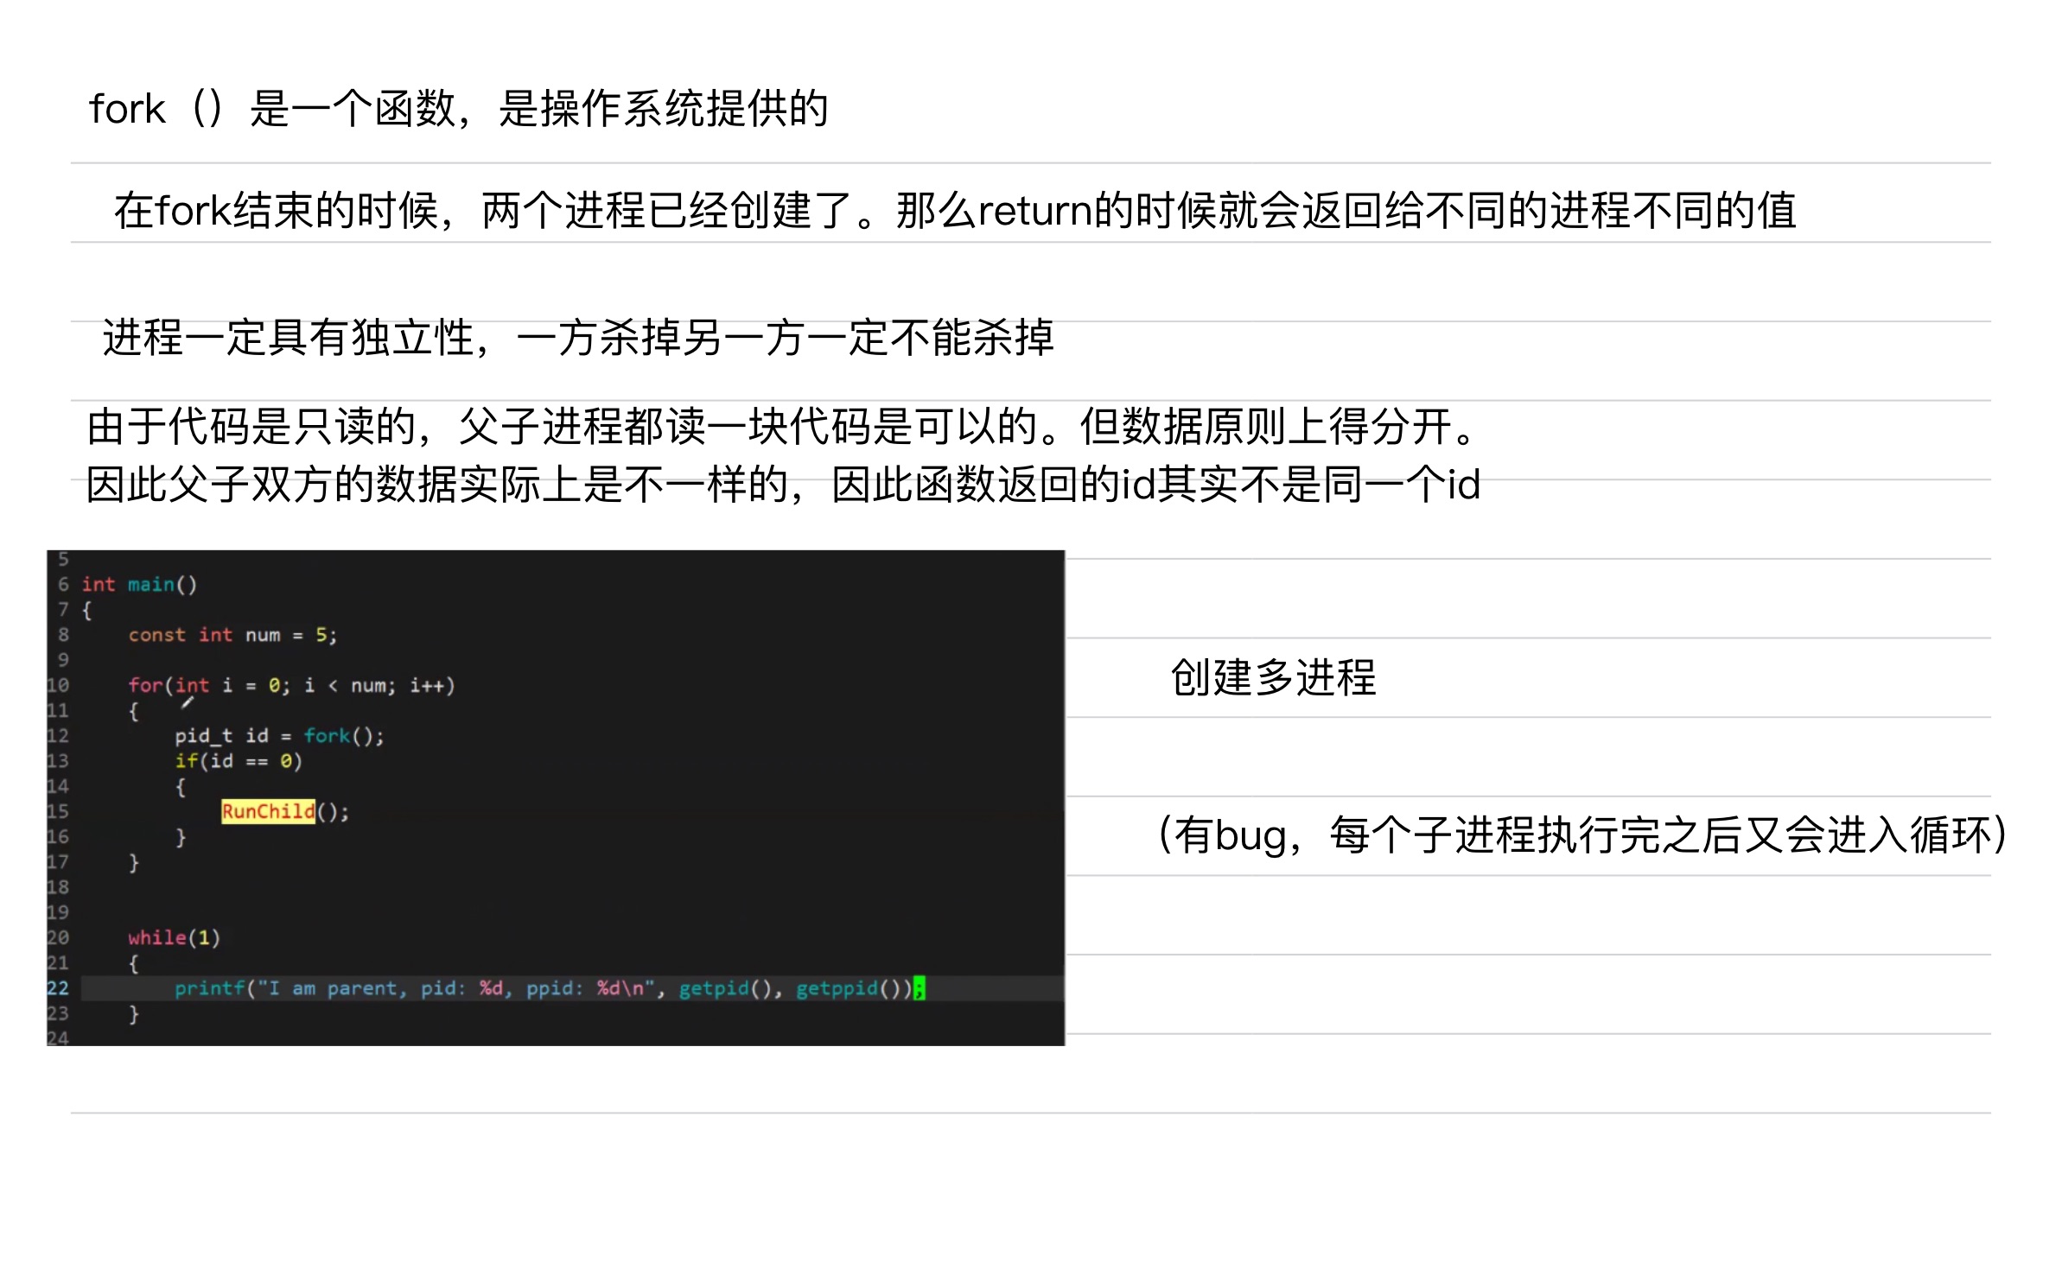Click the green-highlighted semicolon on line 22

pos(919,988)
